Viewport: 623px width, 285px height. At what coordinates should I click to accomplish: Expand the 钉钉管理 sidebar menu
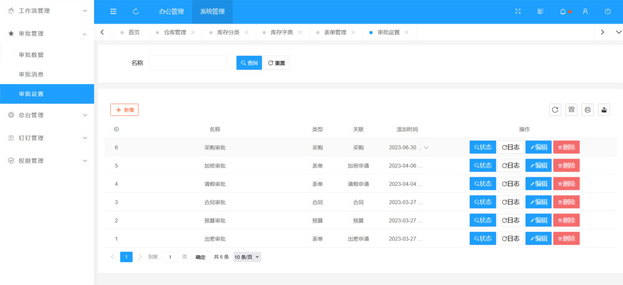[85, 138]
